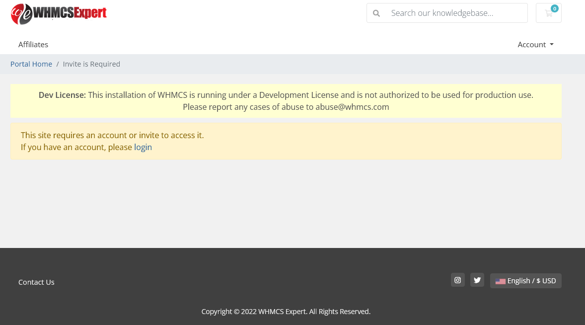Screen dimensions: 585x325
Task: Expand the Account dropdown menu
Action: (535, 44)
